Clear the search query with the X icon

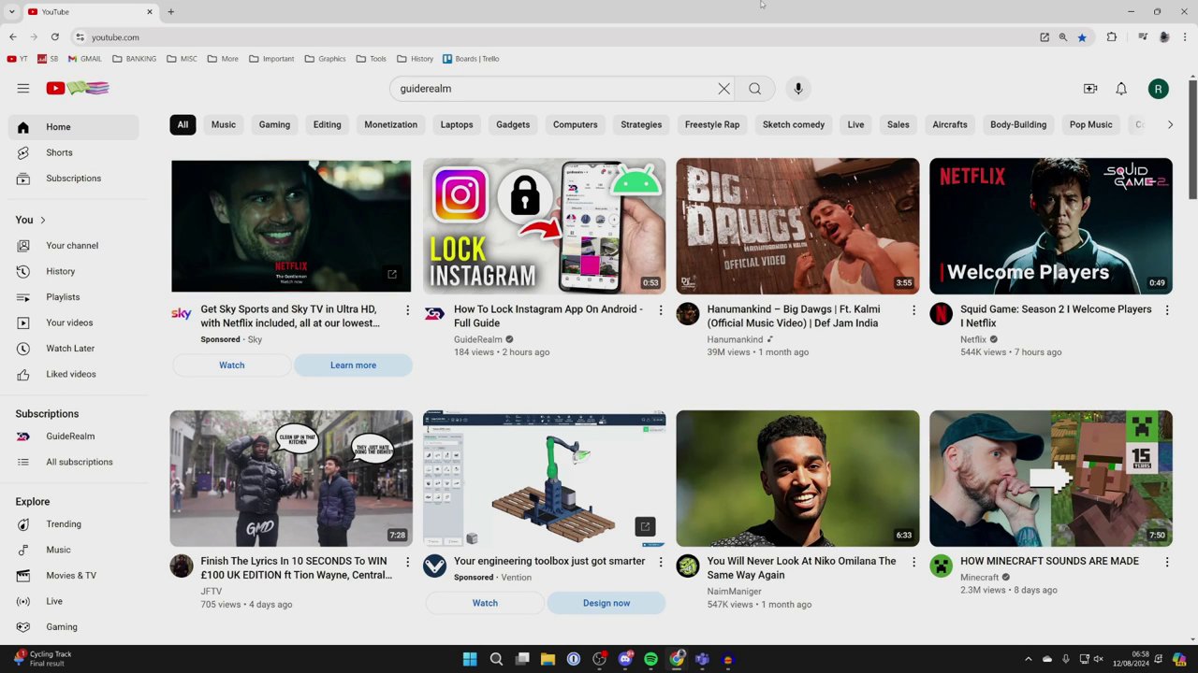pos(723,88)
